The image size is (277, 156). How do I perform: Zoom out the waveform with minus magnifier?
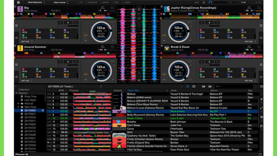pos(139,18)
